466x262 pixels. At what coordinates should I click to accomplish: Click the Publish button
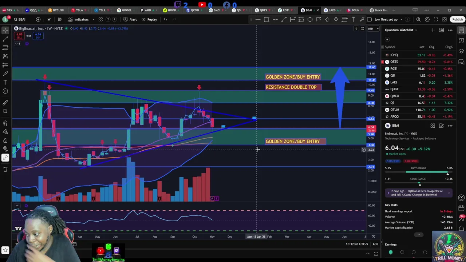click(x=458, y=19)
